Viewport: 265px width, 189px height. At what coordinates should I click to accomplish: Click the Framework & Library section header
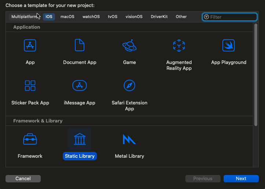38,121
